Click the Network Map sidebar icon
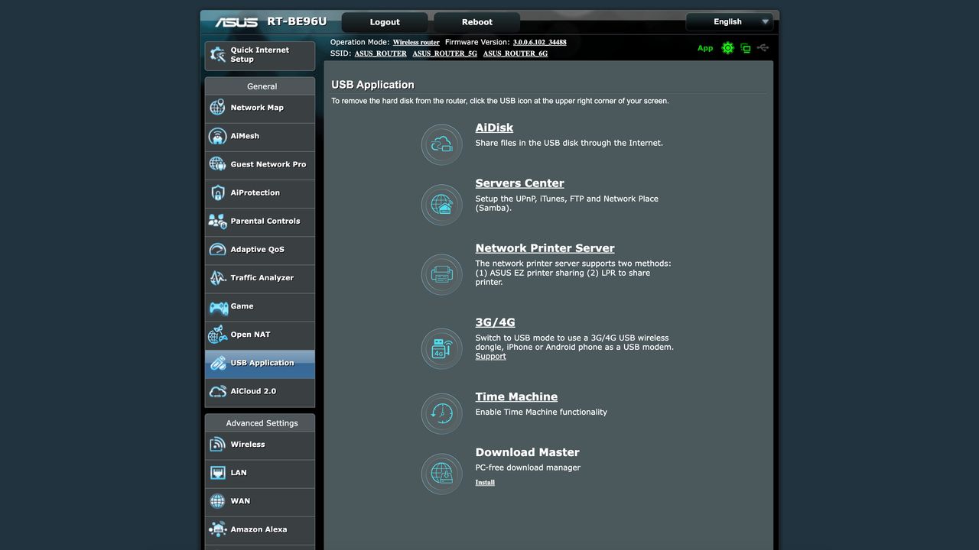This screenshot has height=550, width=979. pyautogui.click(x=217, y=108)
